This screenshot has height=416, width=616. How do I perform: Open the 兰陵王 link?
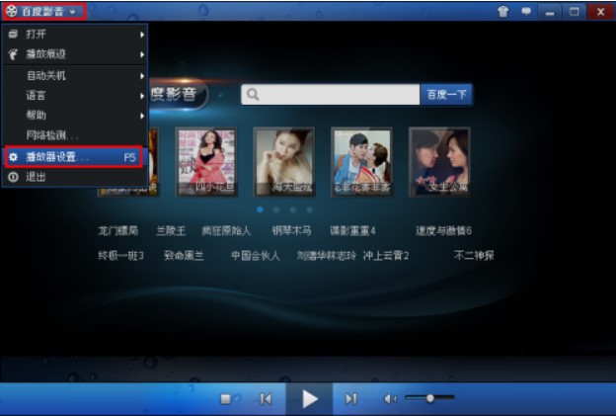click(171, 231)
